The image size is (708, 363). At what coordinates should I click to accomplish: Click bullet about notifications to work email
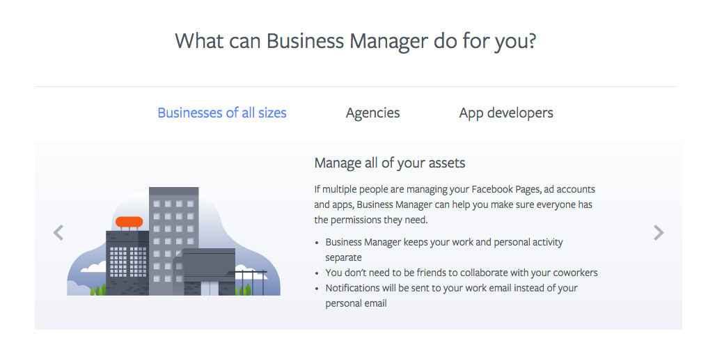click(x=452, y=296)
